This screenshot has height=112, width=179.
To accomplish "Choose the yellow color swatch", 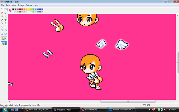I will pyautogui.click(x=29, y=9).
